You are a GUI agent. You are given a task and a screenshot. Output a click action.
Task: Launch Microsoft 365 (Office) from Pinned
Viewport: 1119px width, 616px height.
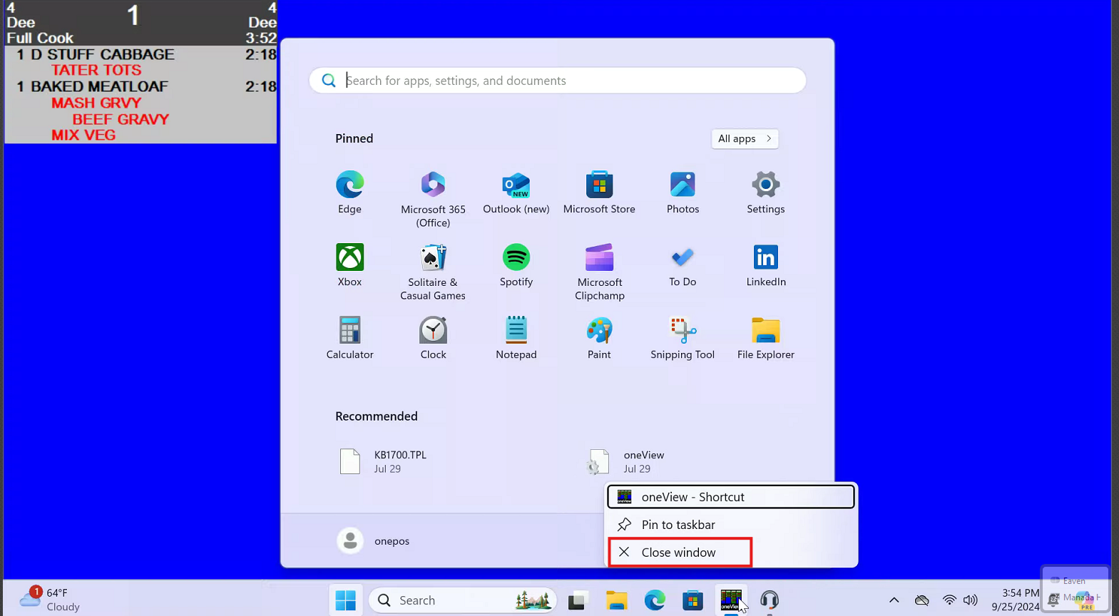pos(433,199)
